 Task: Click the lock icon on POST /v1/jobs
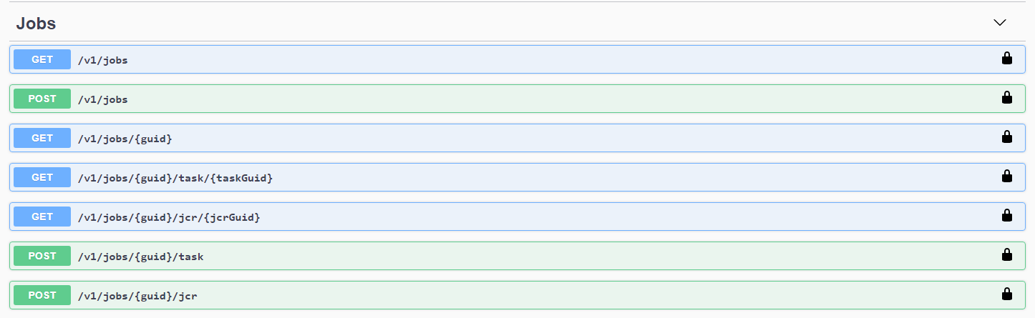click(x=1006, y=98)
